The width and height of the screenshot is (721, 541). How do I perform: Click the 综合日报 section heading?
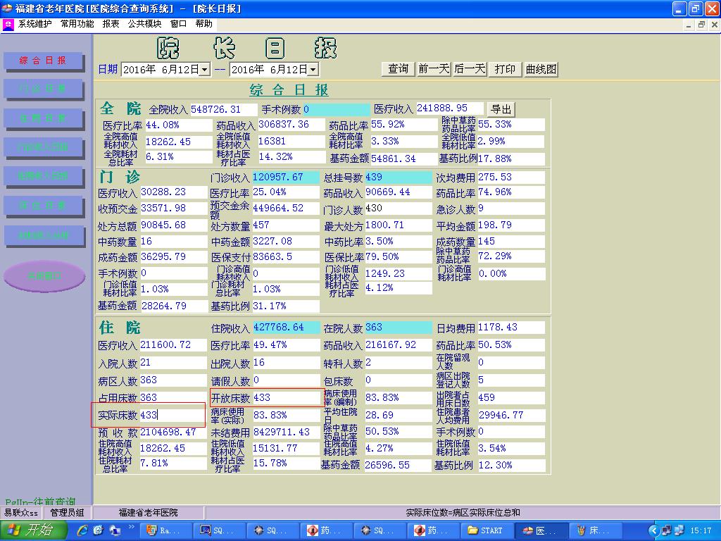[x=289, y=89]
